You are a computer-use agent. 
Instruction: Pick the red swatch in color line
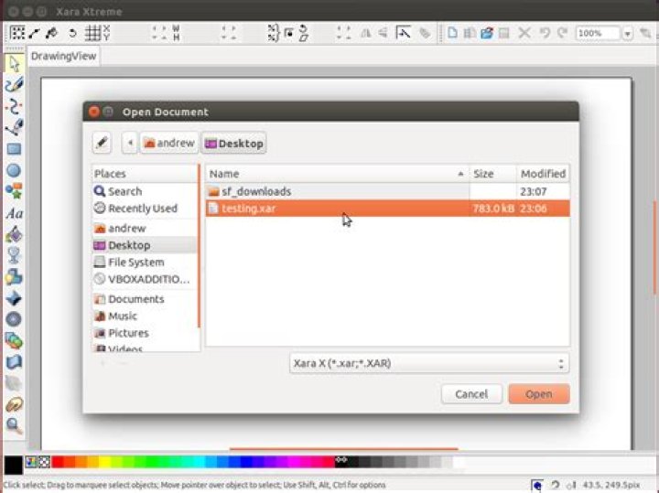coord(58,462)
